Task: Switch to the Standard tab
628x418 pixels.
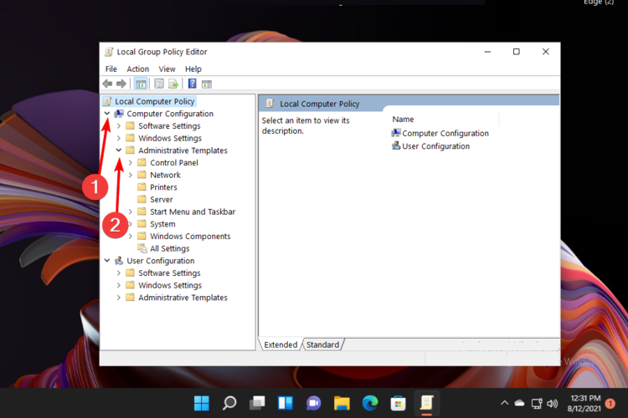Action: tap(322, 344)
